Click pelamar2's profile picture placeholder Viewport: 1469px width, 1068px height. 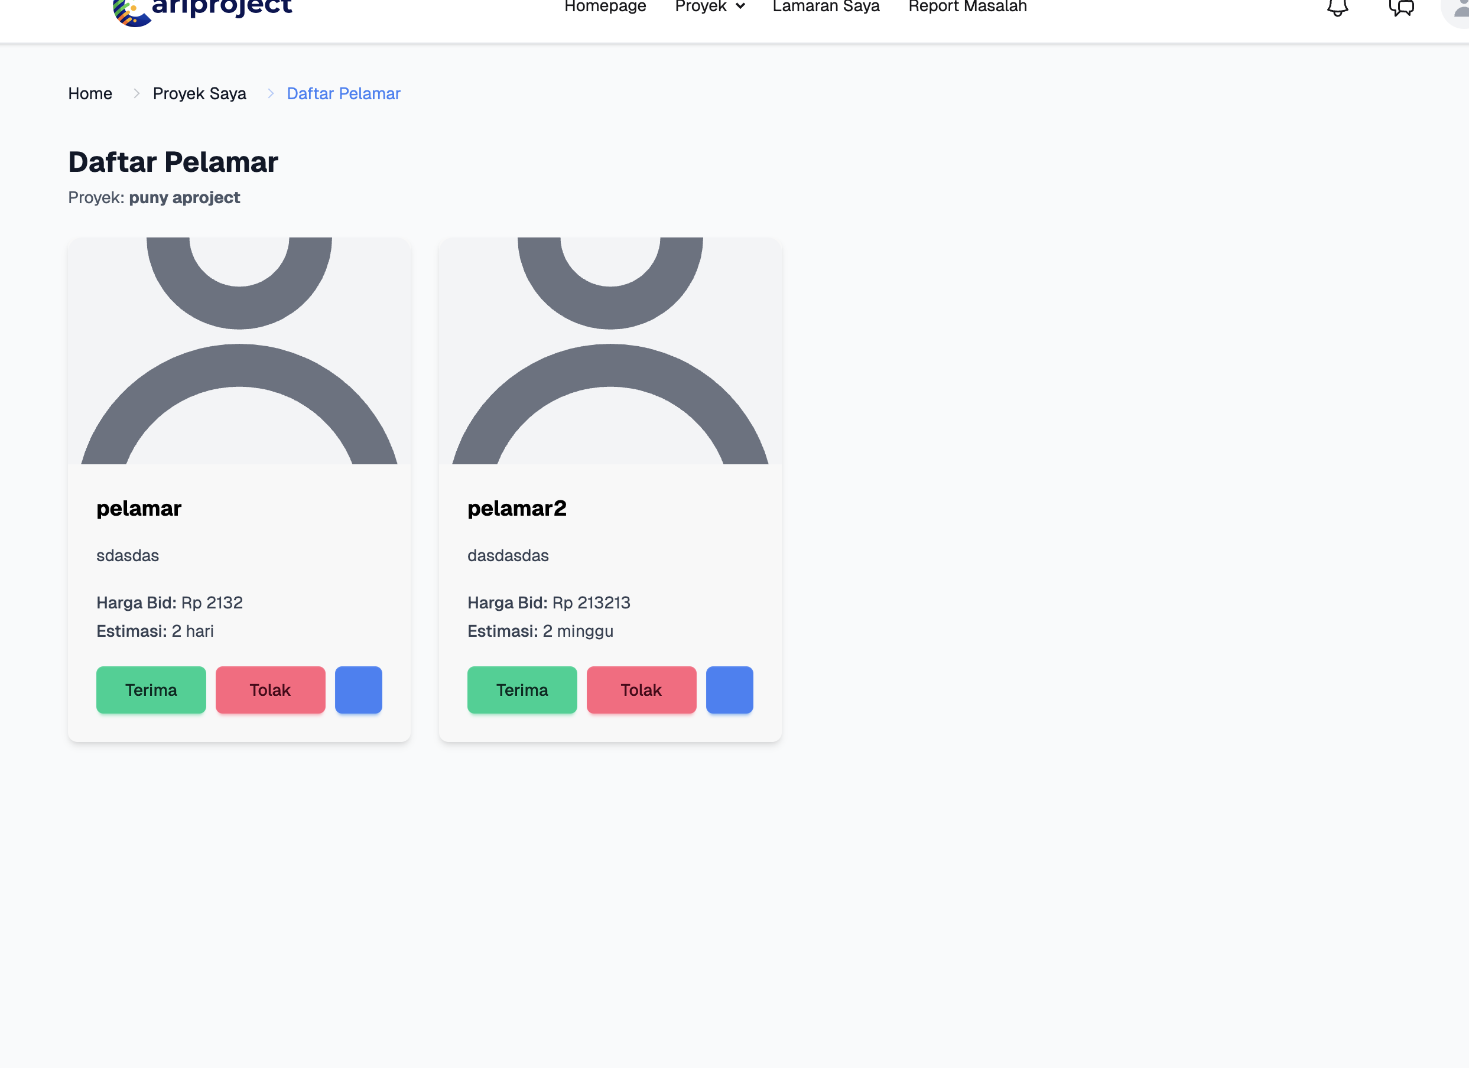pos(610,350)
